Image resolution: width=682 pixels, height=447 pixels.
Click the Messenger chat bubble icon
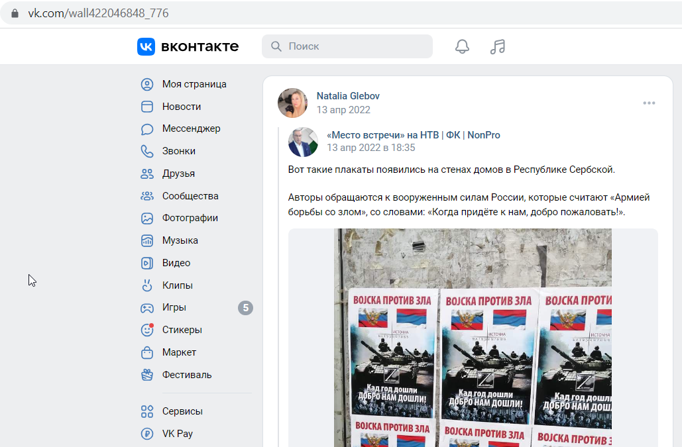pyautogui.click(x=147, y=129)
